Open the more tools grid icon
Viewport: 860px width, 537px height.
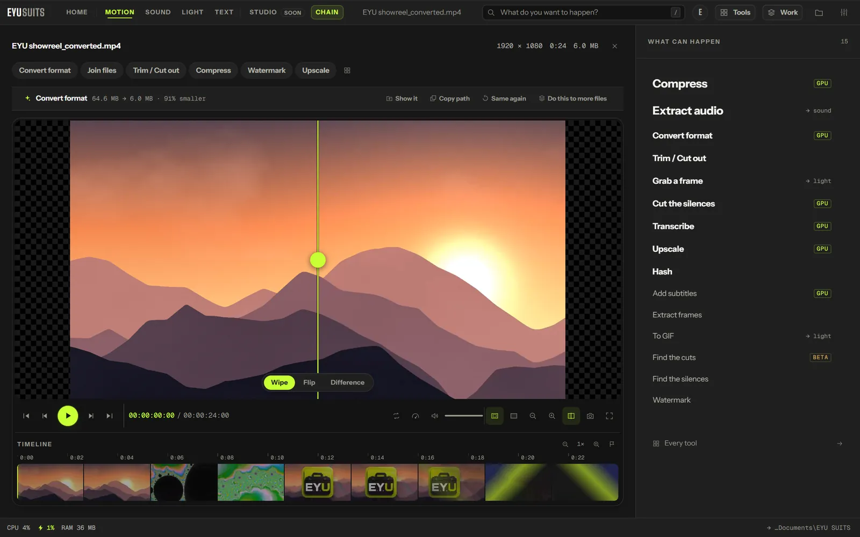[x=347, y=70]
